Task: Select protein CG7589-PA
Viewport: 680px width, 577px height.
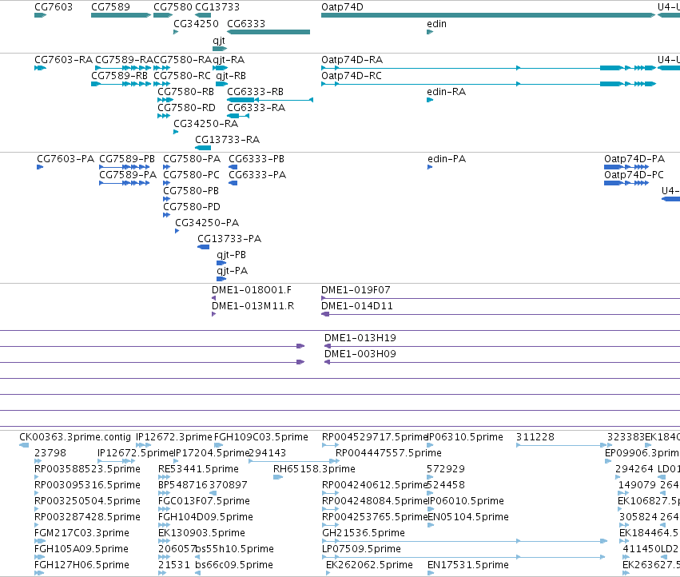Action: pyautogui.click(x=128, y=175)
